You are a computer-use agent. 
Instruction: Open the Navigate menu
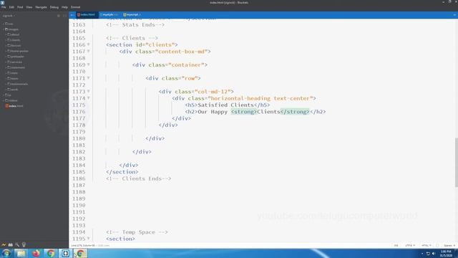[41, 7]
